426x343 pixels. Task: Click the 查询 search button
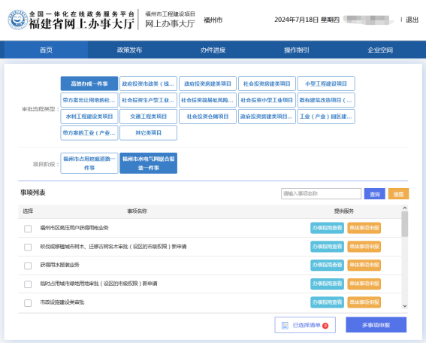[375, 194]
